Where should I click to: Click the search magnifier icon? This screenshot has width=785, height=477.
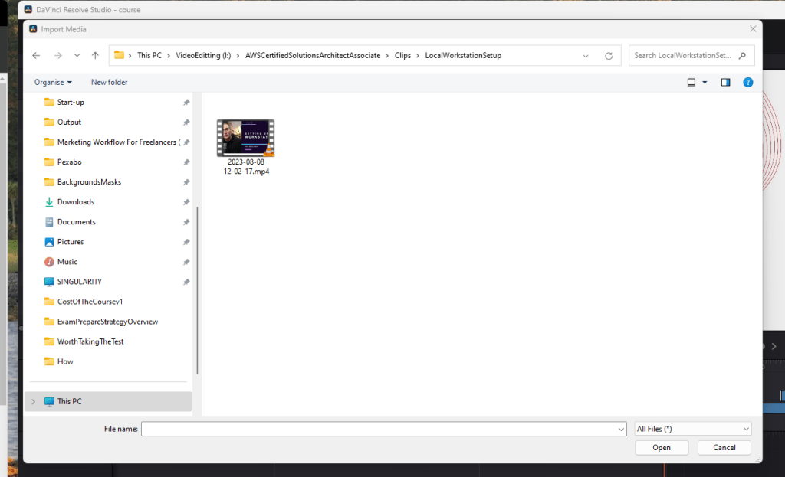742,55
